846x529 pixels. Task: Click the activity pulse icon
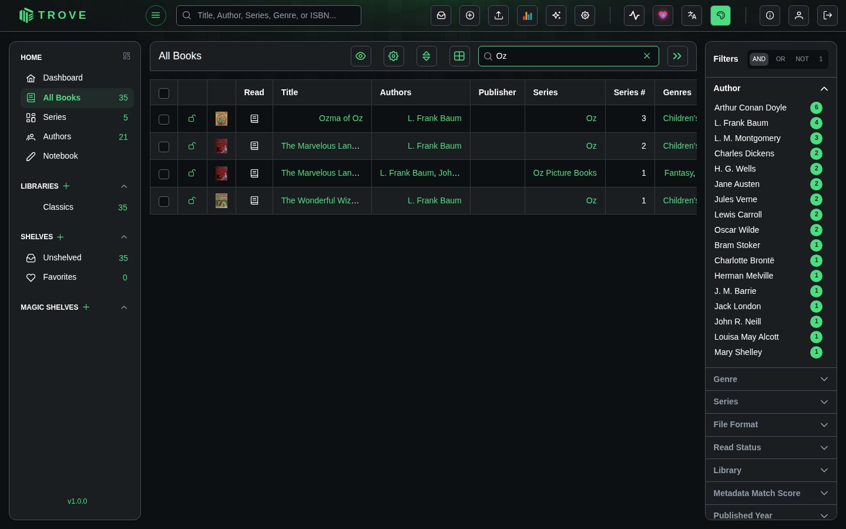point(634,15)
